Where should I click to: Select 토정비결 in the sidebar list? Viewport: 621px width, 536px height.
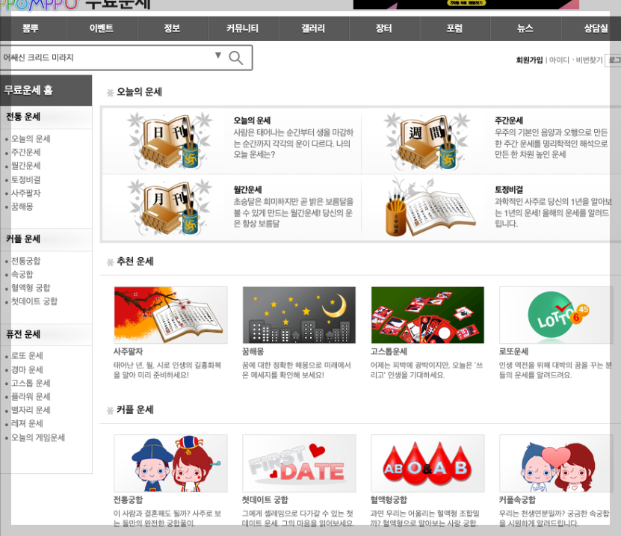pyautogui.click(x=25, y=179)
